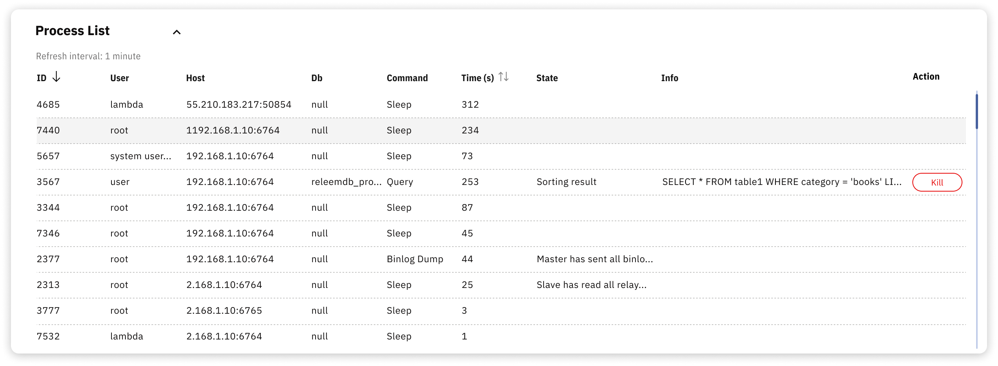Click the 'Refresh interval: 1 minute' label
The height and width of the screenshot is (366, 998).
[88, 56]
